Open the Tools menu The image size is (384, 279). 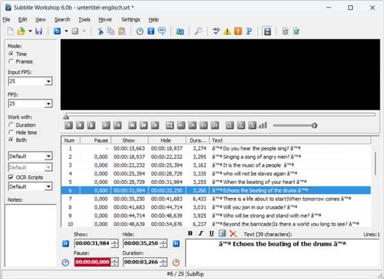click(x=84, y=20)
